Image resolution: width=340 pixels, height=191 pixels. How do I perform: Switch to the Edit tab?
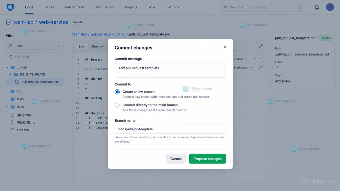81,46
